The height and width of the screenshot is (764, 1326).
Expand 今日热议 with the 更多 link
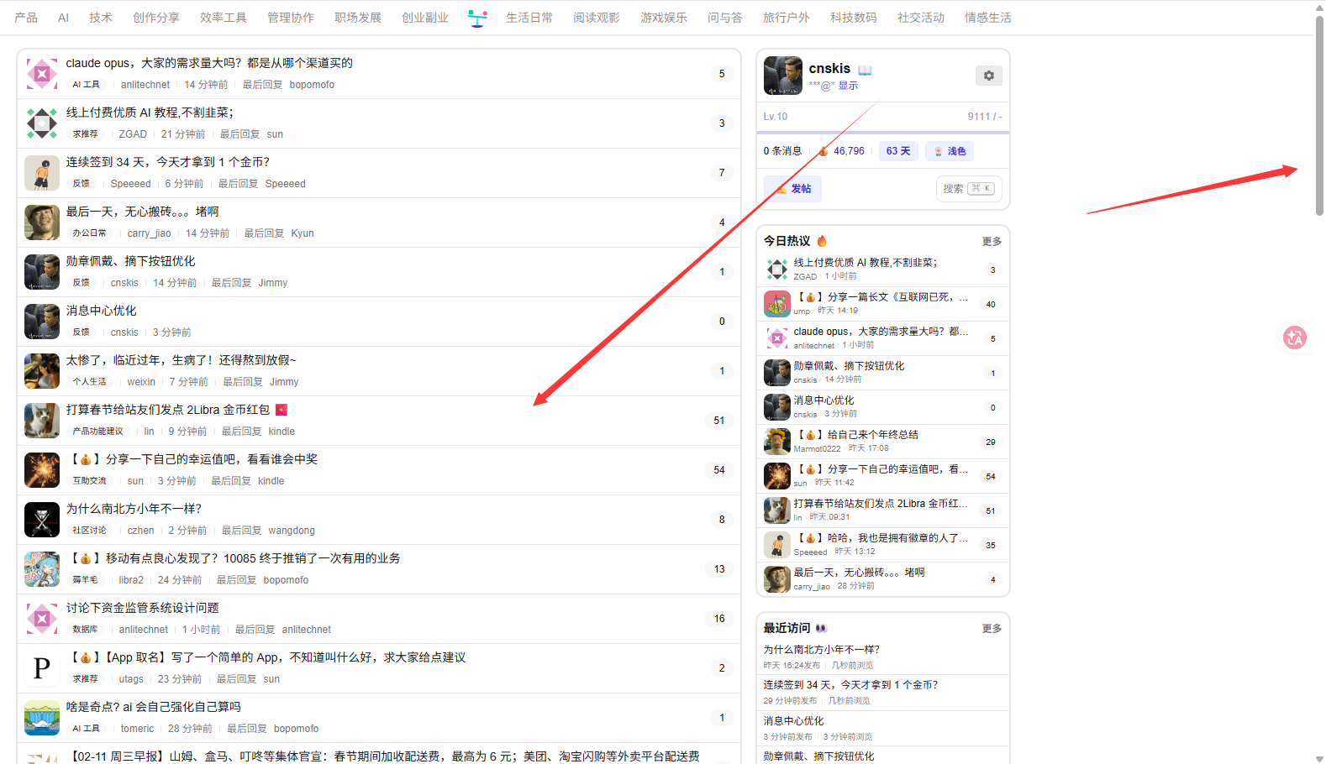[x=992, y=242]
